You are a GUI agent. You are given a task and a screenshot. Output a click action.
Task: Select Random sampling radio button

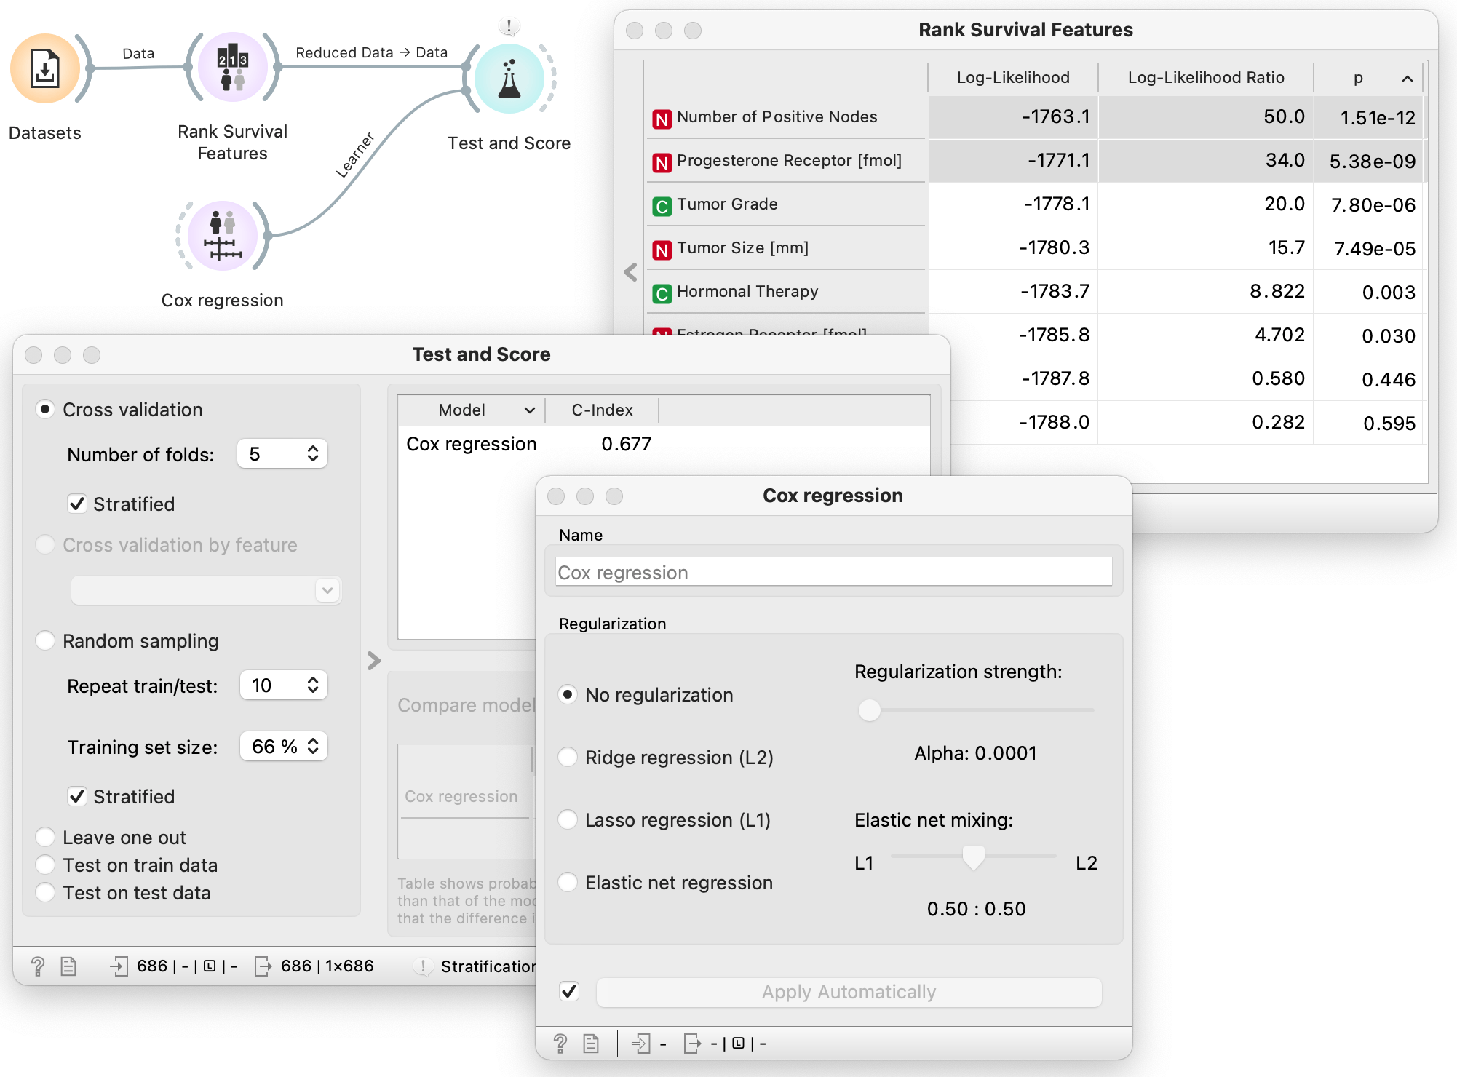point(46,640)
